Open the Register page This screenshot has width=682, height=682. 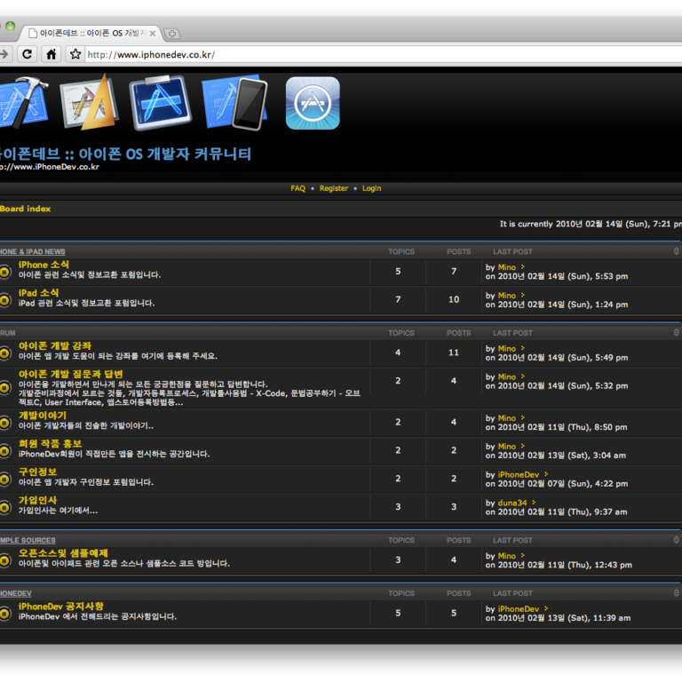coord(334,188)
